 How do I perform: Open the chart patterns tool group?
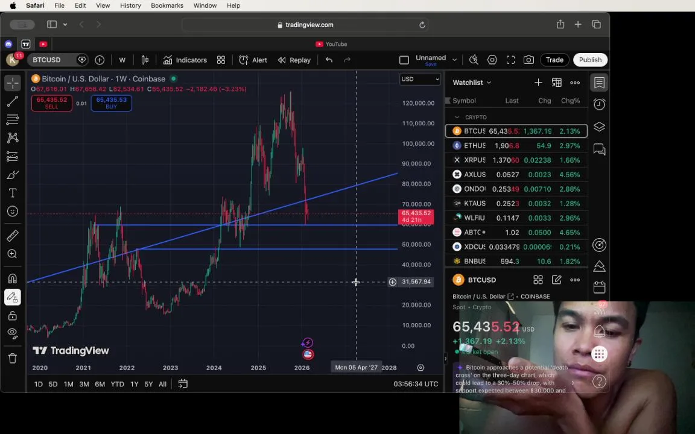(x=13, y=137)
